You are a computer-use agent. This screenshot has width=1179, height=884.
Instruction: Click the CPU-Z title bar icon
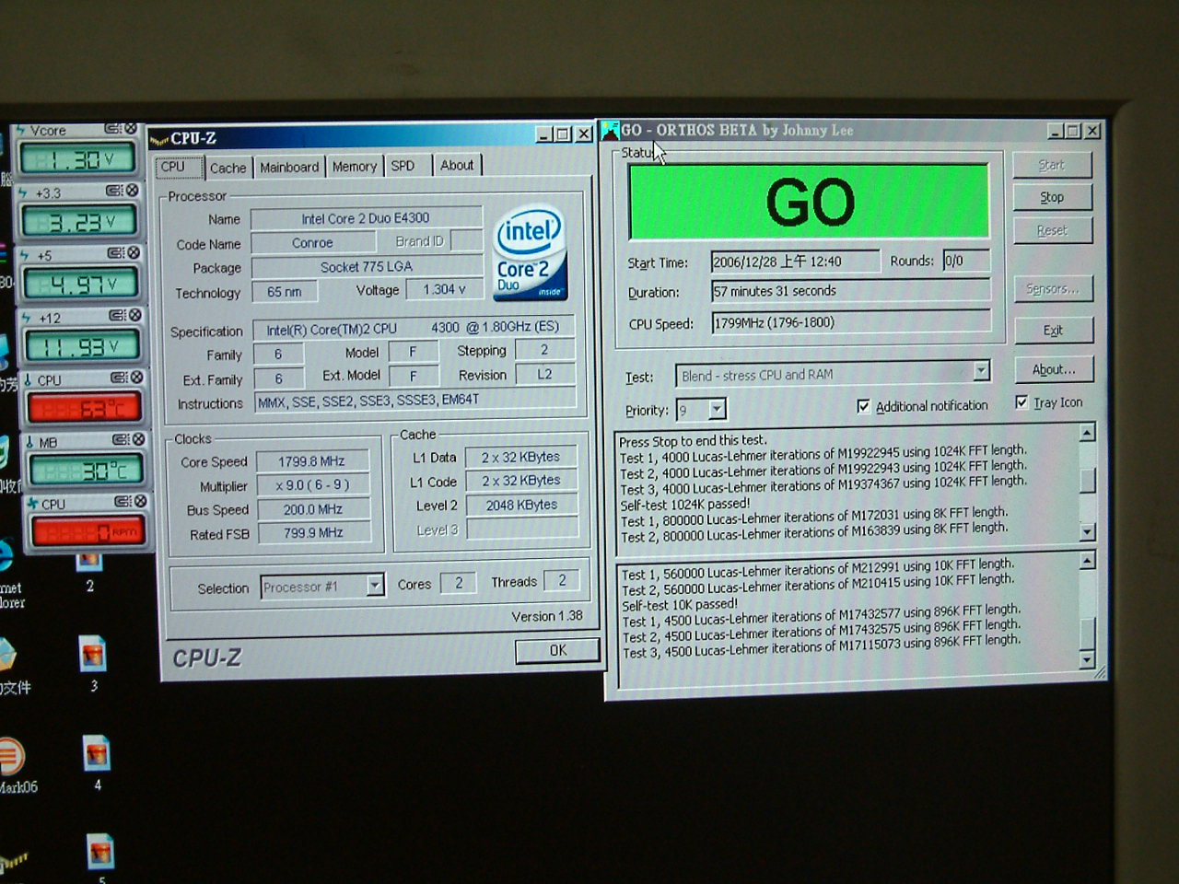158,139
